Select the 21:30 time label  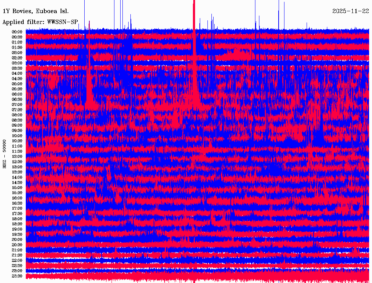point(17,255)
